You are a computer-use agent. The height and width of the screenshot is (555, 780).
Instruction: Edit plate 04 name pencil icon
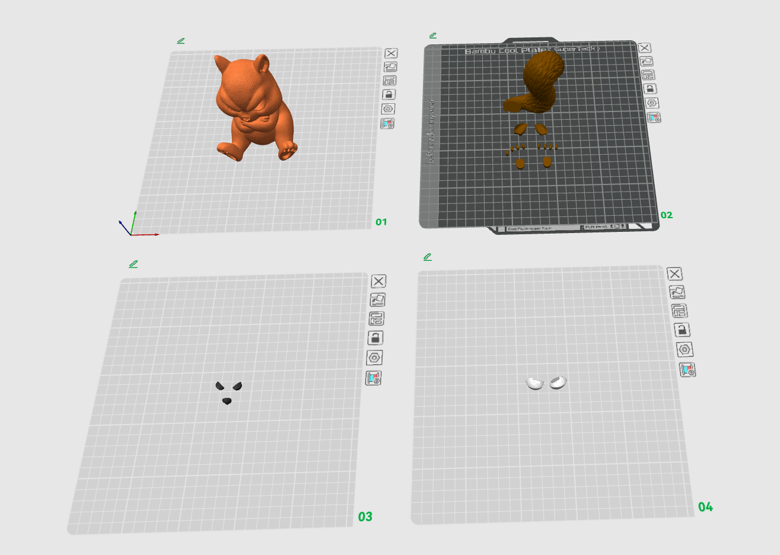428,257
